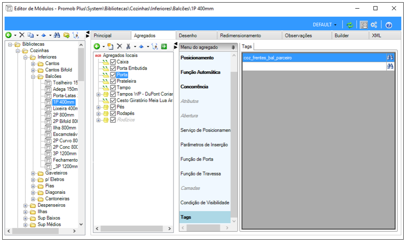The height and width of the screenshot is (241, 405).
Task: Select Função de Porta menu entry
Action: pyautogui.click(x=197, y=159)
